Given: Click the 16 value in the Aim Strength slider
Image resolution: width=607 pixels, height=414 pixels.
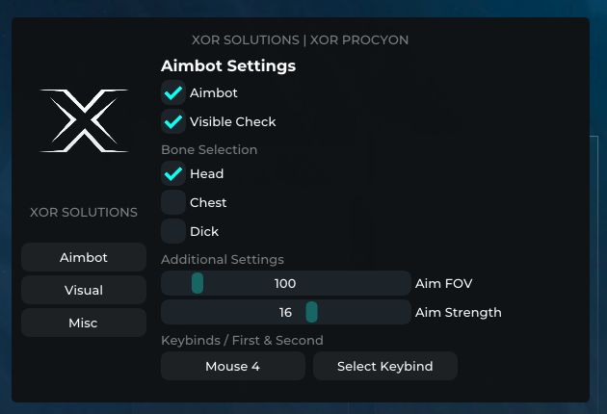Looking at the screenshot, I should pos(285,312).
